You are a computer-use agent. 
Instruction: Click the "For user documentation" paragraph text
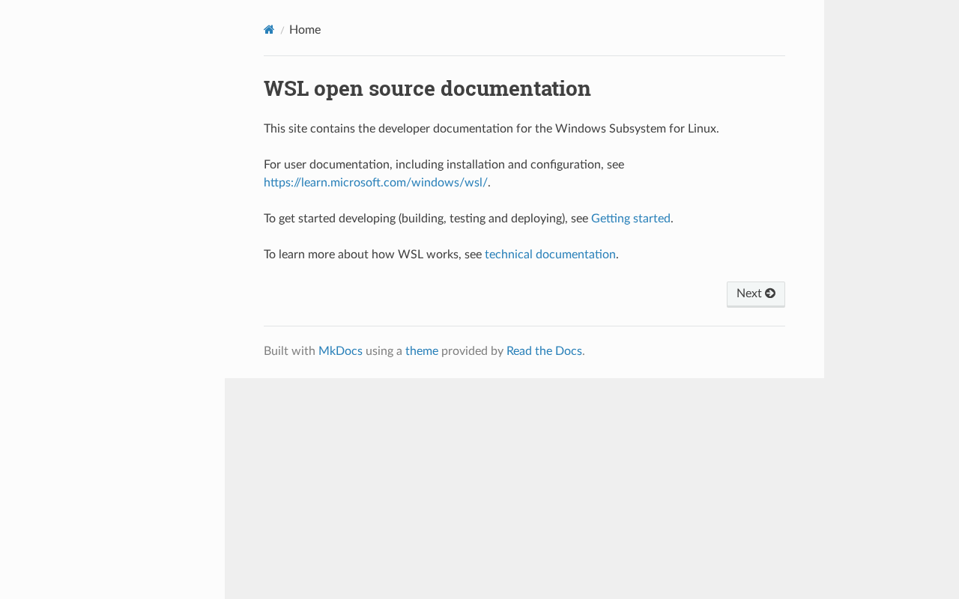pyautogui.click(x=444, y=165)
